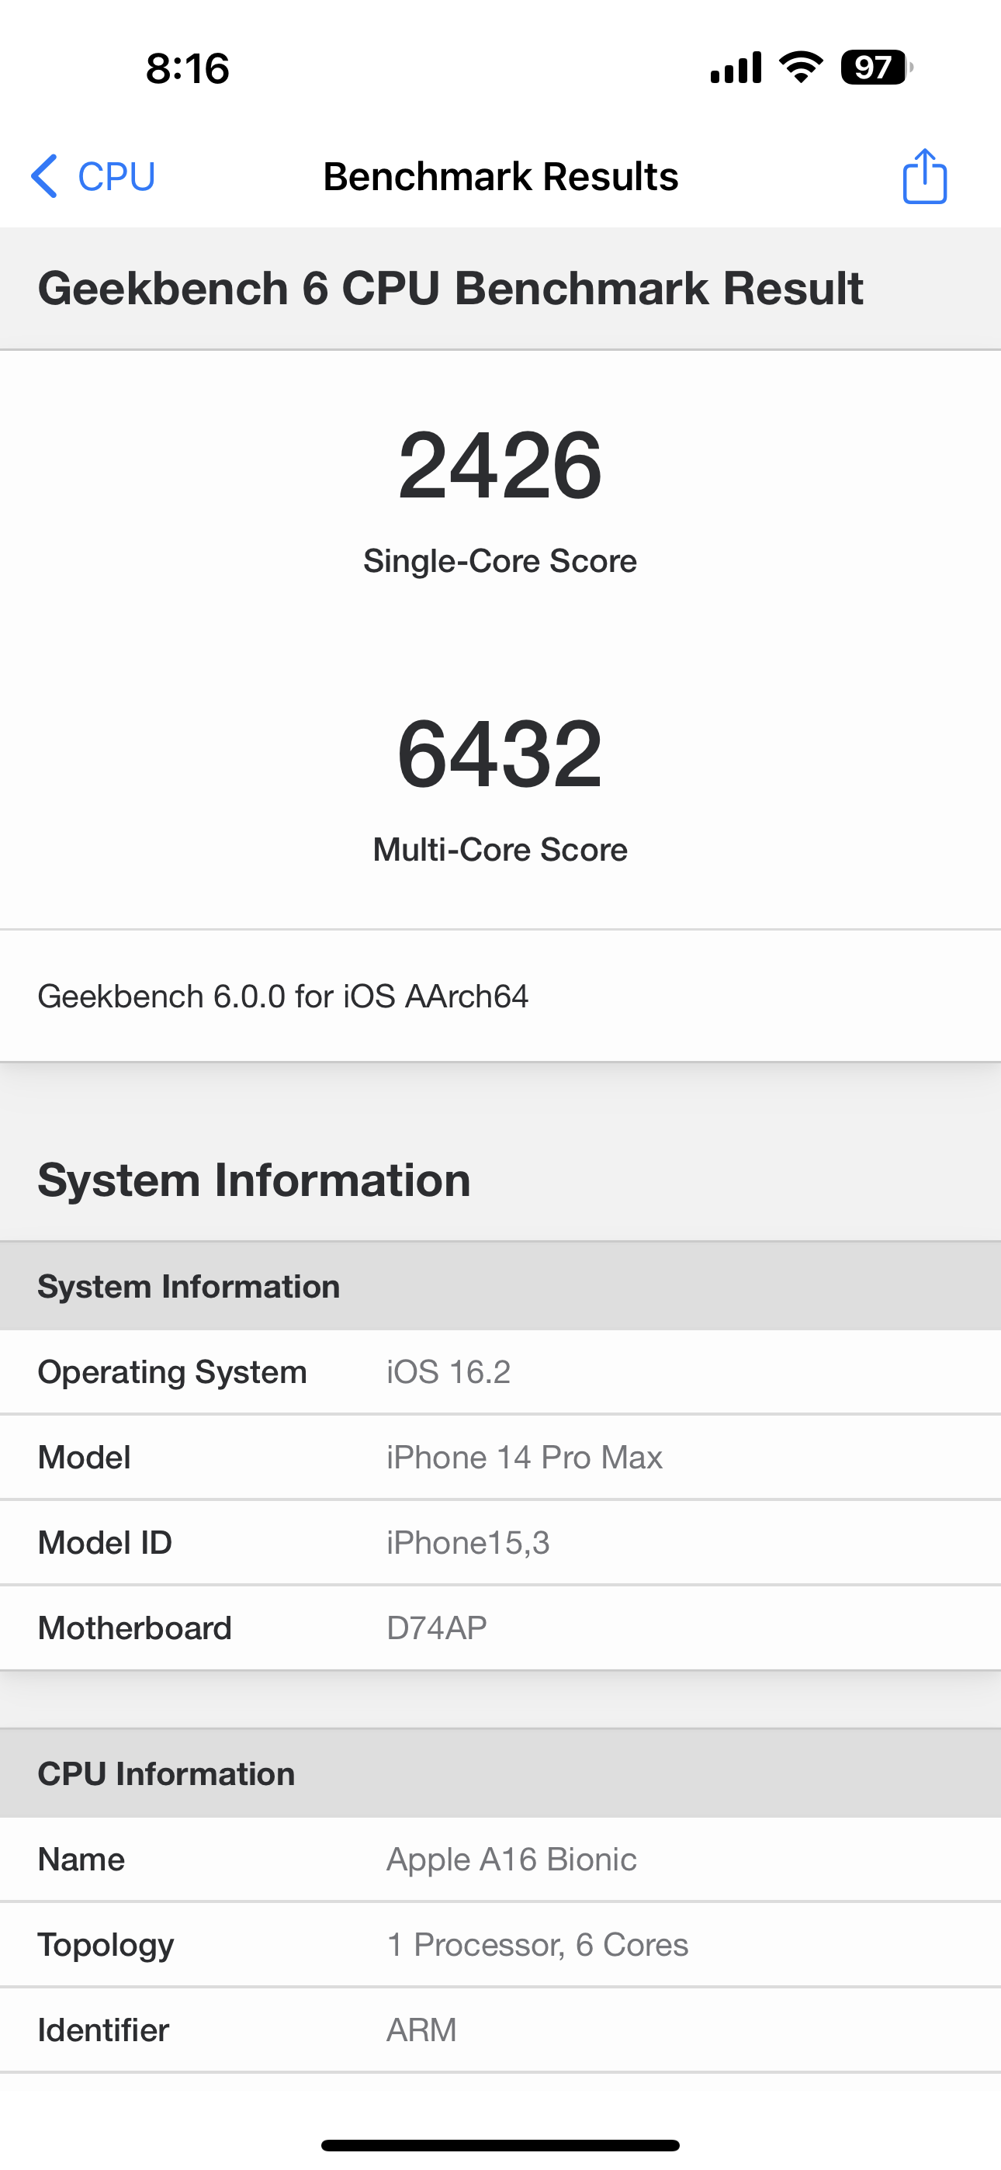Tap the Wi-Fi status icon
The width and height of the screenshot is (1001, 2170).
[801, 67]
